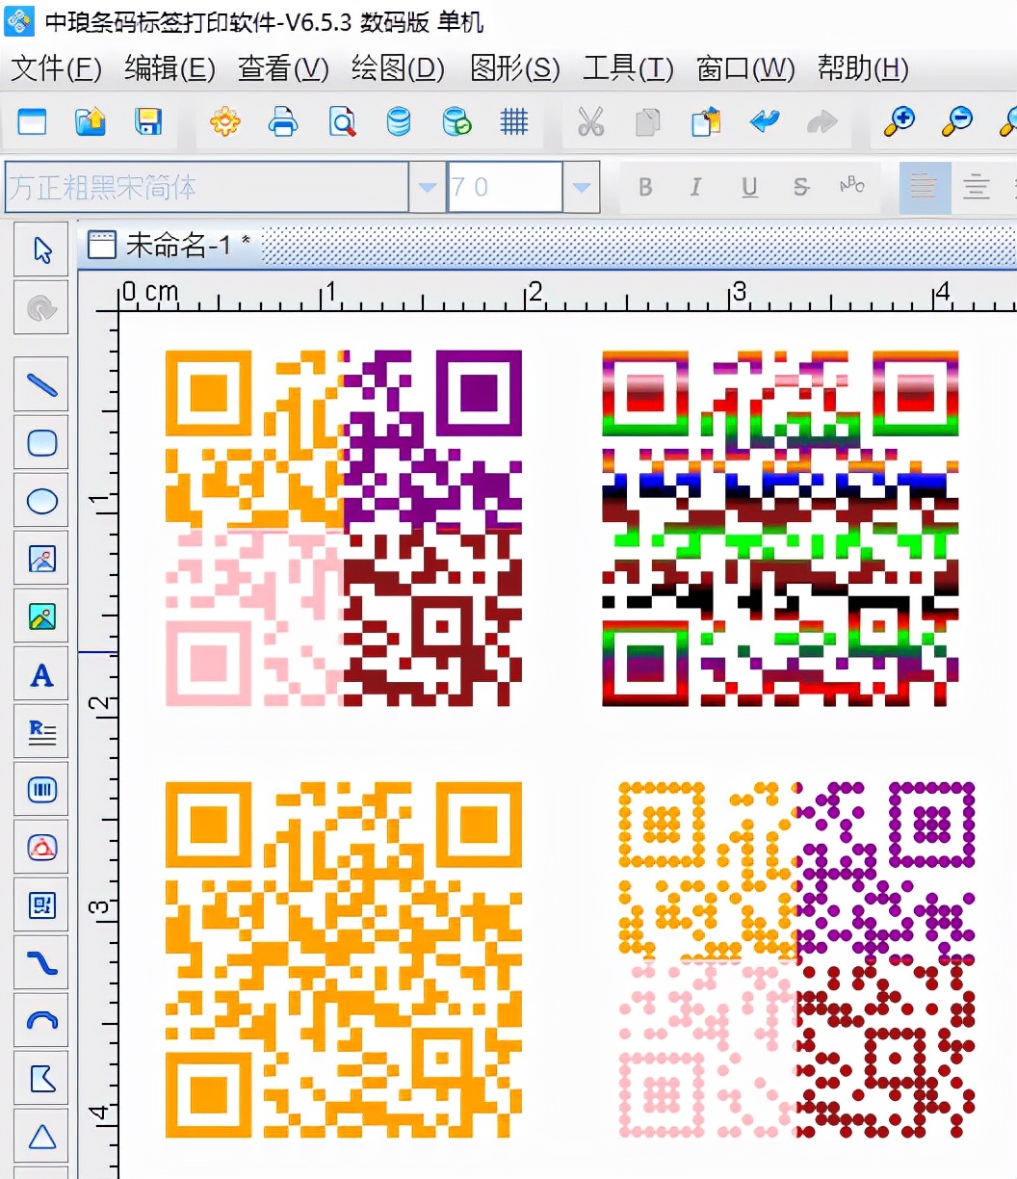1017x1179 pixels.
Task: Click the font name combo box field
Action: 207,187
